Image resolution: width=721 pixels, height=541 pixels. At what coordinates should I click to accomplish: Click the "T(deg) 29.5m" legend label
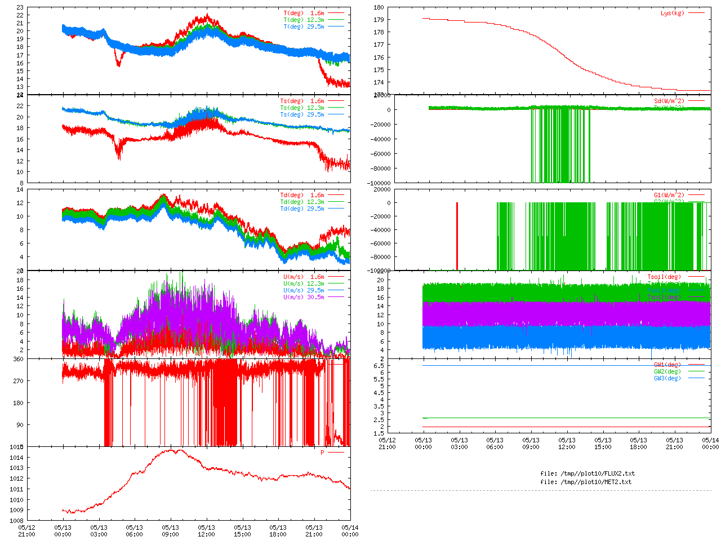click(x=304, y=26)
